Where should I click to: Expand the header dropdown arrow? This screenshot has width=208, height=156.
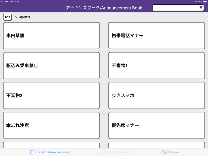click(201, 8)
